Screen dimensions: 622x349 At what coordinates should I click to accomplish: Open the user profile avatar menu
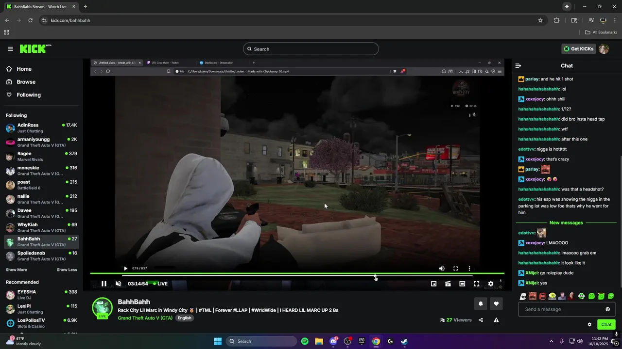tap(604, 49)
